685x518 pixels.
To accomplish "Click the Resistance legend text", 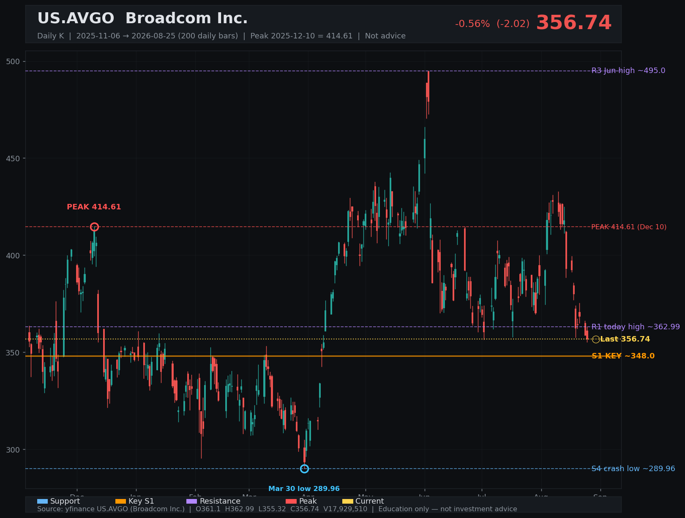I will 220,502.
